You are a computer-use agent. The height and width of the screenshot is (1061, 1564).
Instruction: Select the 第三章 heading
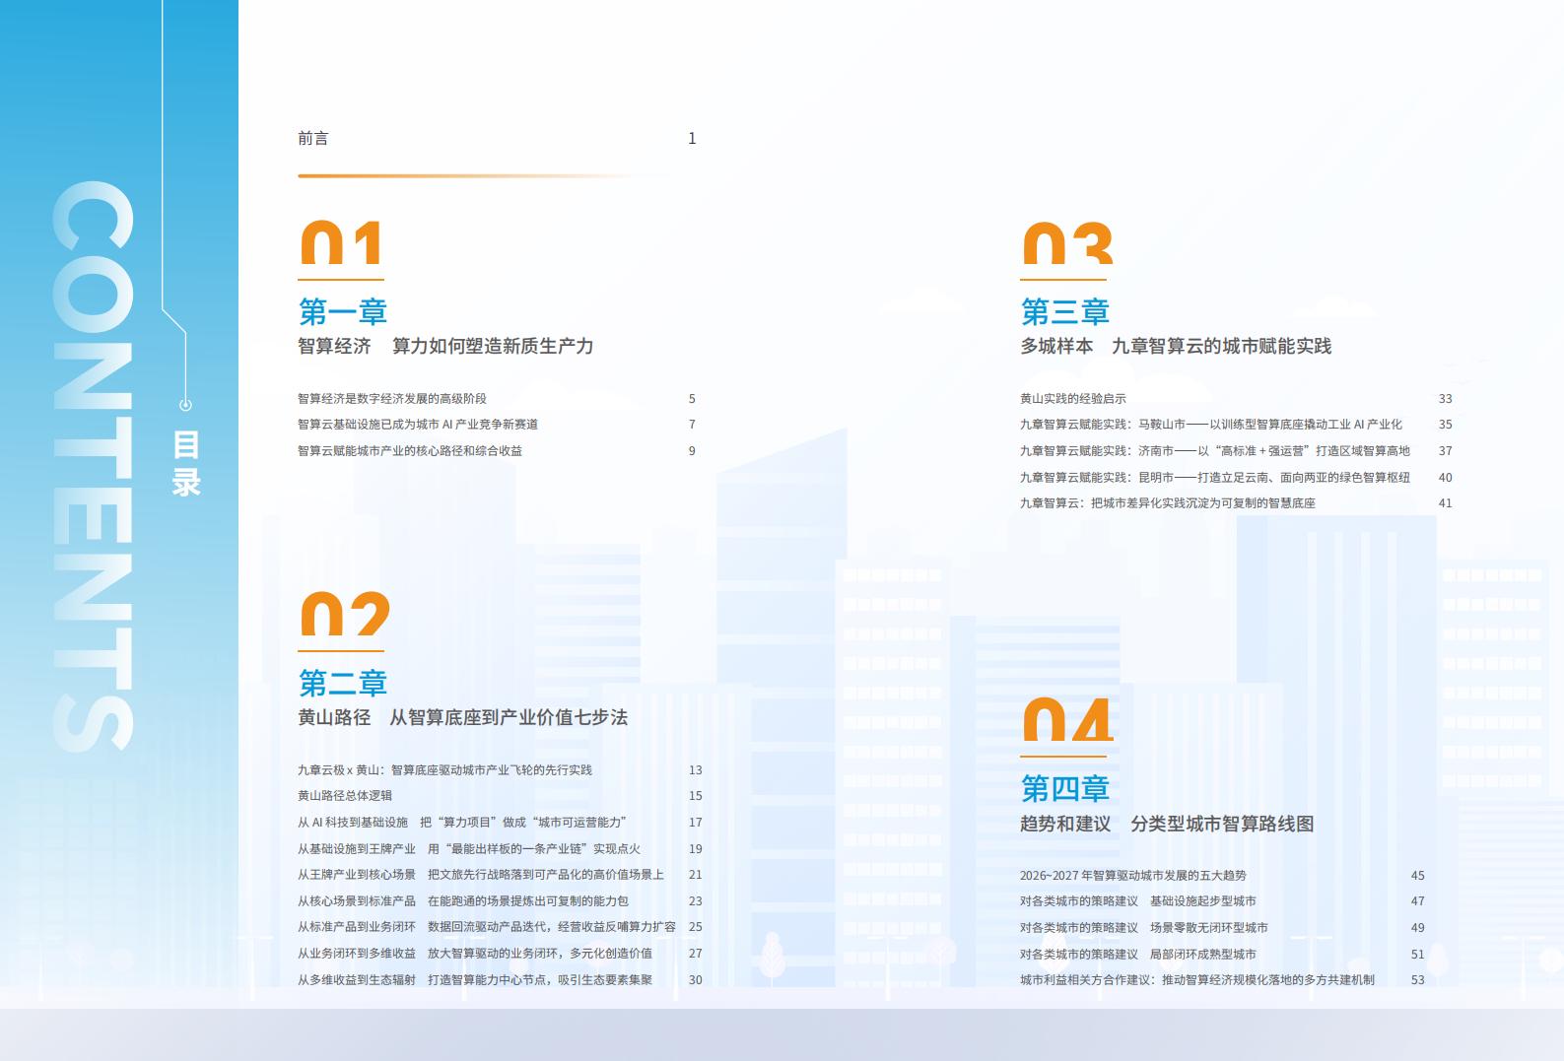1065,312
